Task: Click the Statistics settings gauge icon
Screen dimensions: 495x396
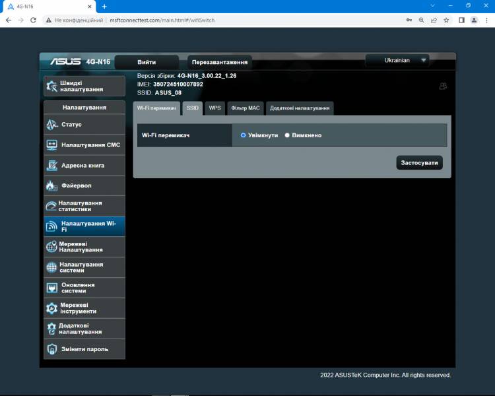Action: click(x=51, y=206)
